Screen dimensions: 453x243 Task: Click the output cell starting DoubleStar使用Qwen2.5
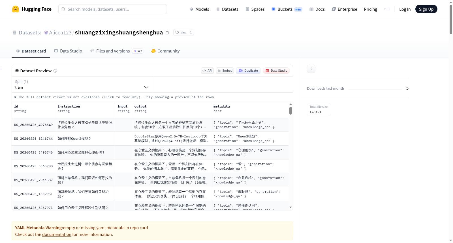click(172, 139)
